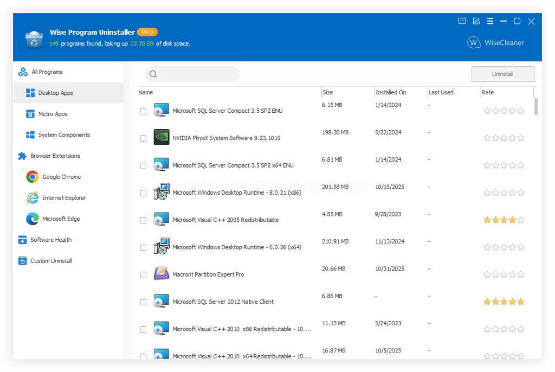The image size is (555, 372).
Task: Check Visual C++ 2010 x86 Redistributable checkbox
Action: (x=143, y=330)
